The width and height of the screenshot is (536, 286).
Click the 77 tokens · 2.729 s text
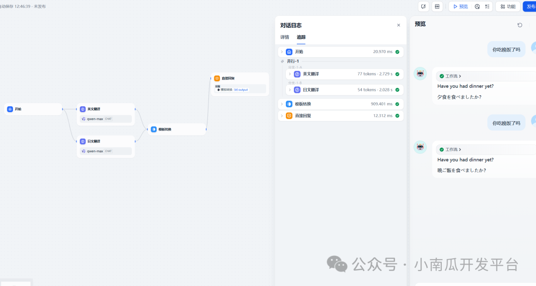[x=375, y=74]
